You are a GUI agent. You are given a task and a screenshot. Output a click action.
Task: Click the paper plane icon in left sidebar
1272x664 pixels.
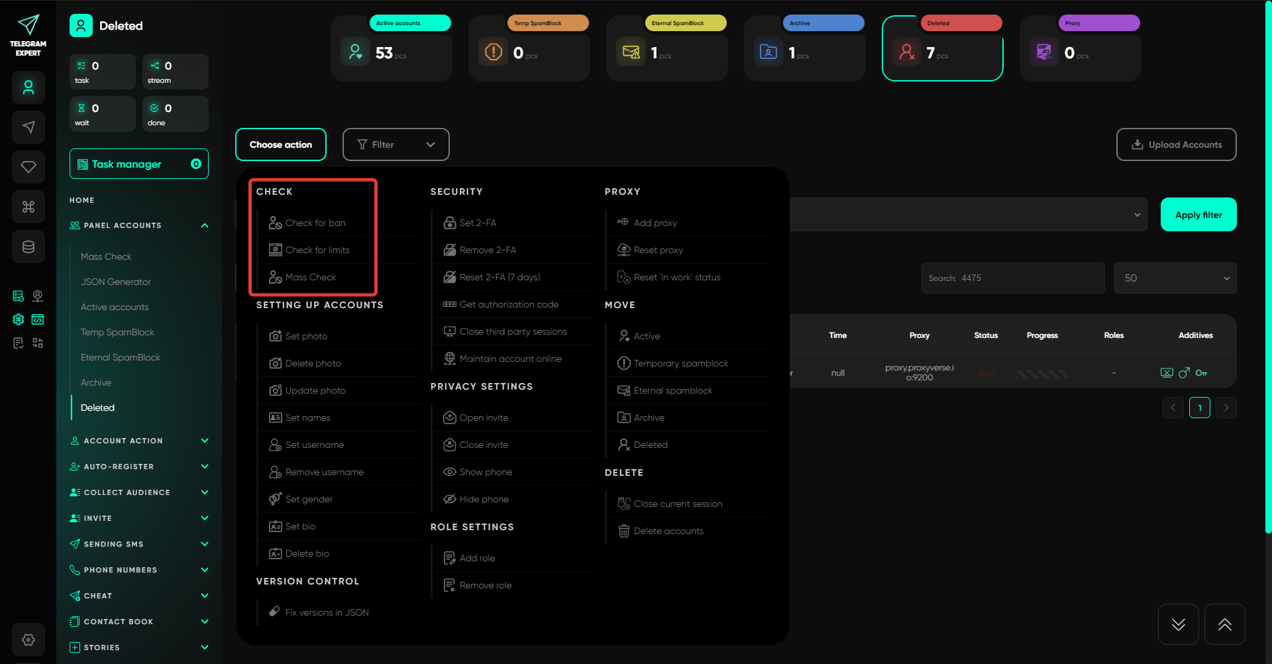[x=28, y=127]
